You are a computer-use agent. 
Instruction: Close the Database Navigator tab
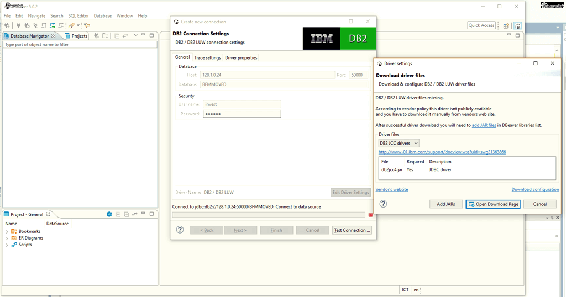pos(54,36)
